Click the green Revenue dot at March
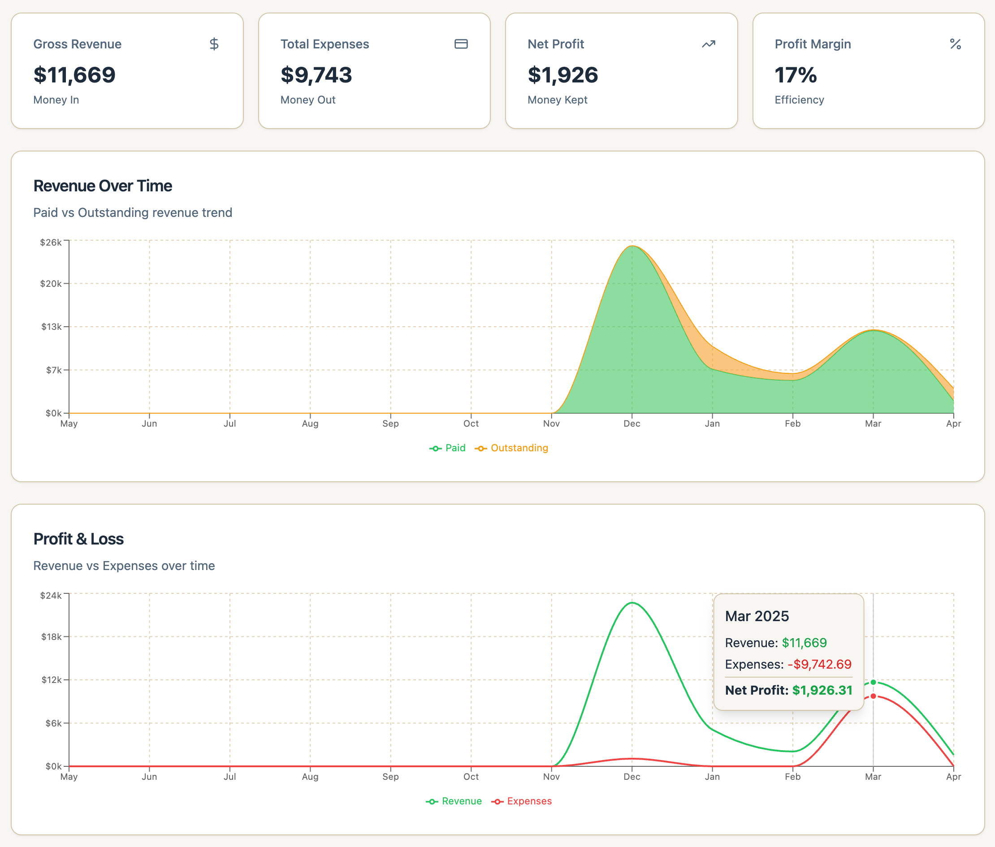This screenshot has height=847, width=995. (x=873, y=682)
